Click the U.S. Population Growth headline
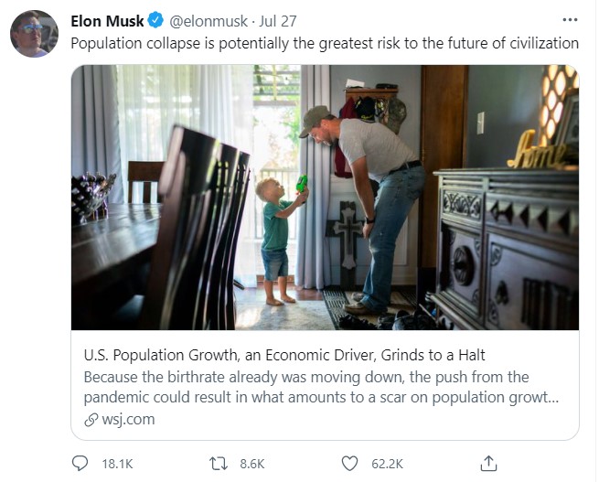The image size is (599, 482). 282,356
